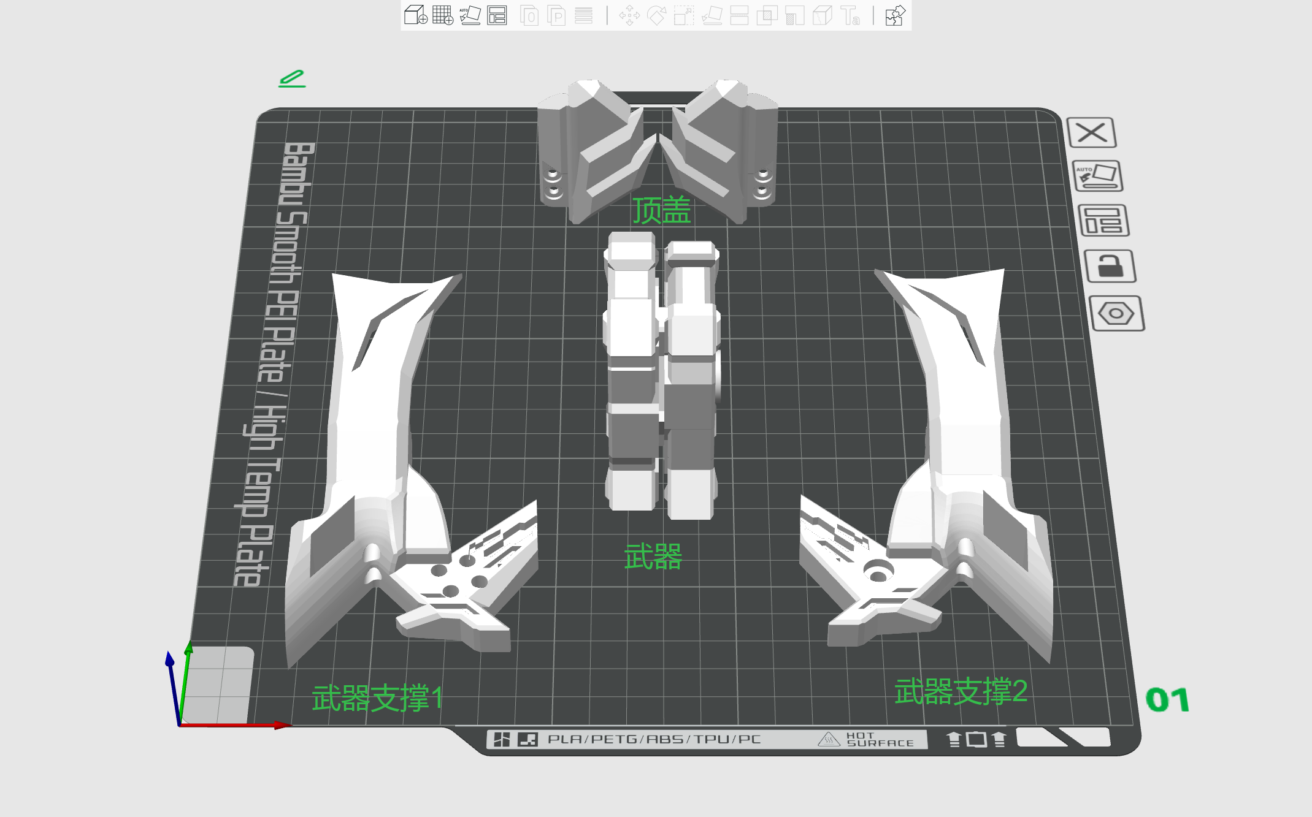1312x817 pixels.
Task: Arrange objects on this plate only
Action: (1103, 221)
